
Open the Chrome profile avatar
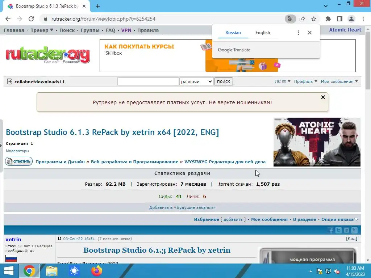[351, 19]
